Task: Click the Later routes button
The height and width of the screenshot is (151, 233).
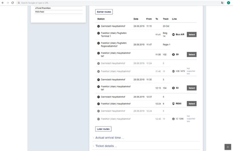Action: click(x=103, y=129)
